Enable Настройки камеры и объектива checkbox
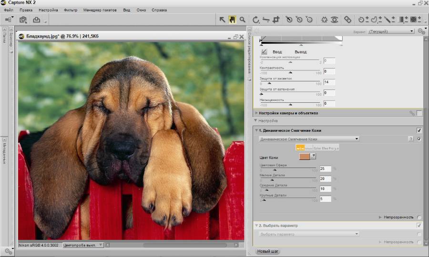This screenshot has width=429, height=257. 419,113
